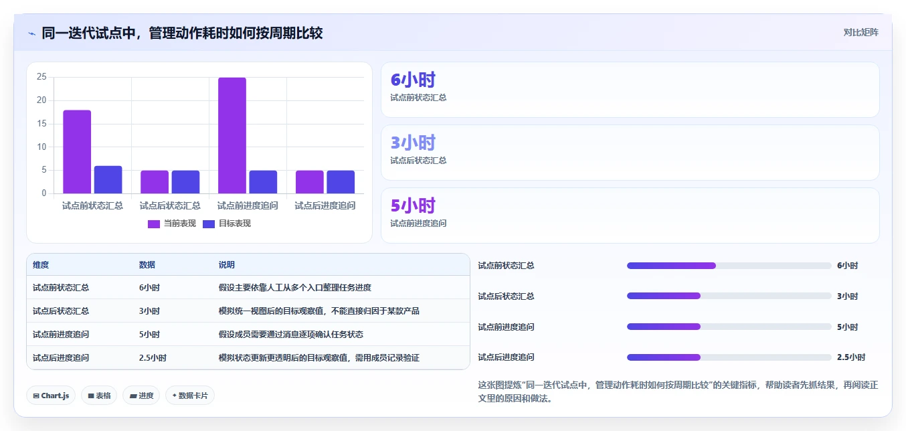The width and height of the screenshot is (906, 431).
Task: Click the 2.5小时 value beside the progress bar
Action: [851, 357]
